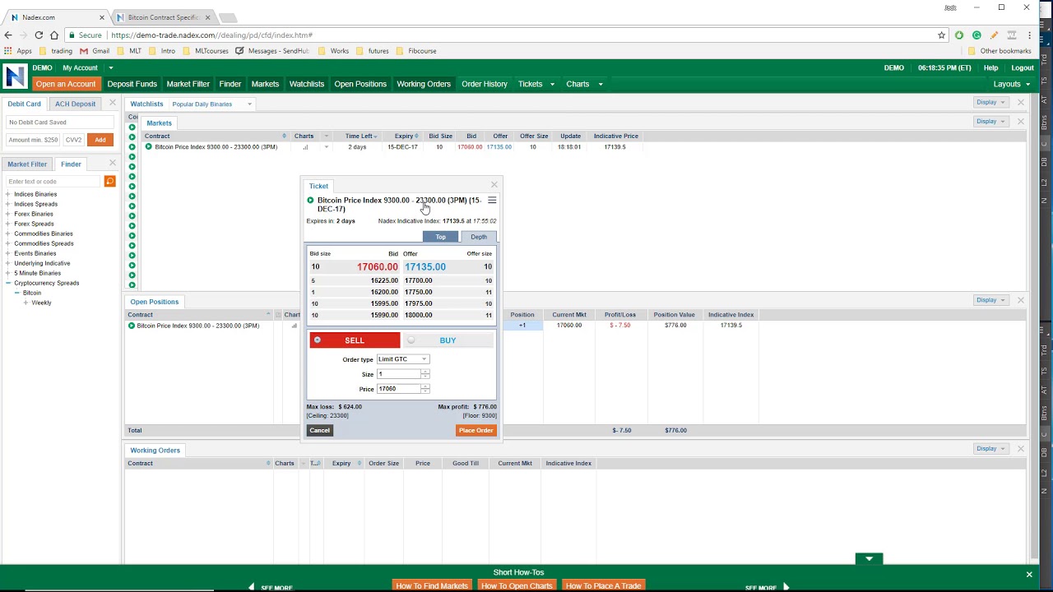This screenshot has height=592, width=1053.
Task: Select Debit Card tab
Action: click(x=24, y=104)
